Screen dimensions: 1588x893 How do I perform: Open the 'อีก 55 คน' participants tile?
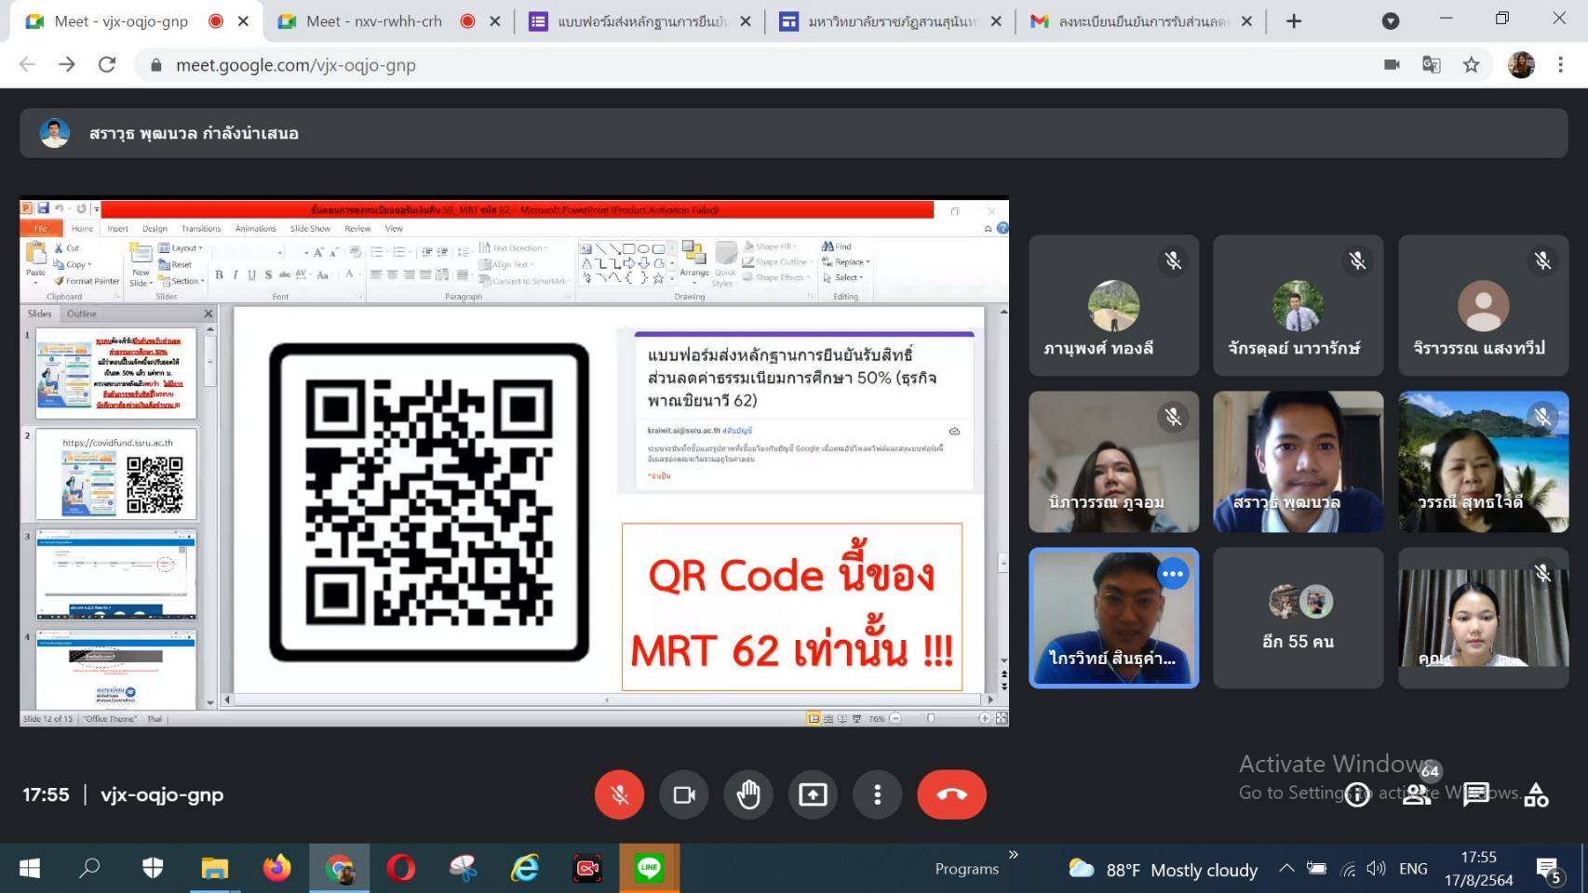(1298, 618)
